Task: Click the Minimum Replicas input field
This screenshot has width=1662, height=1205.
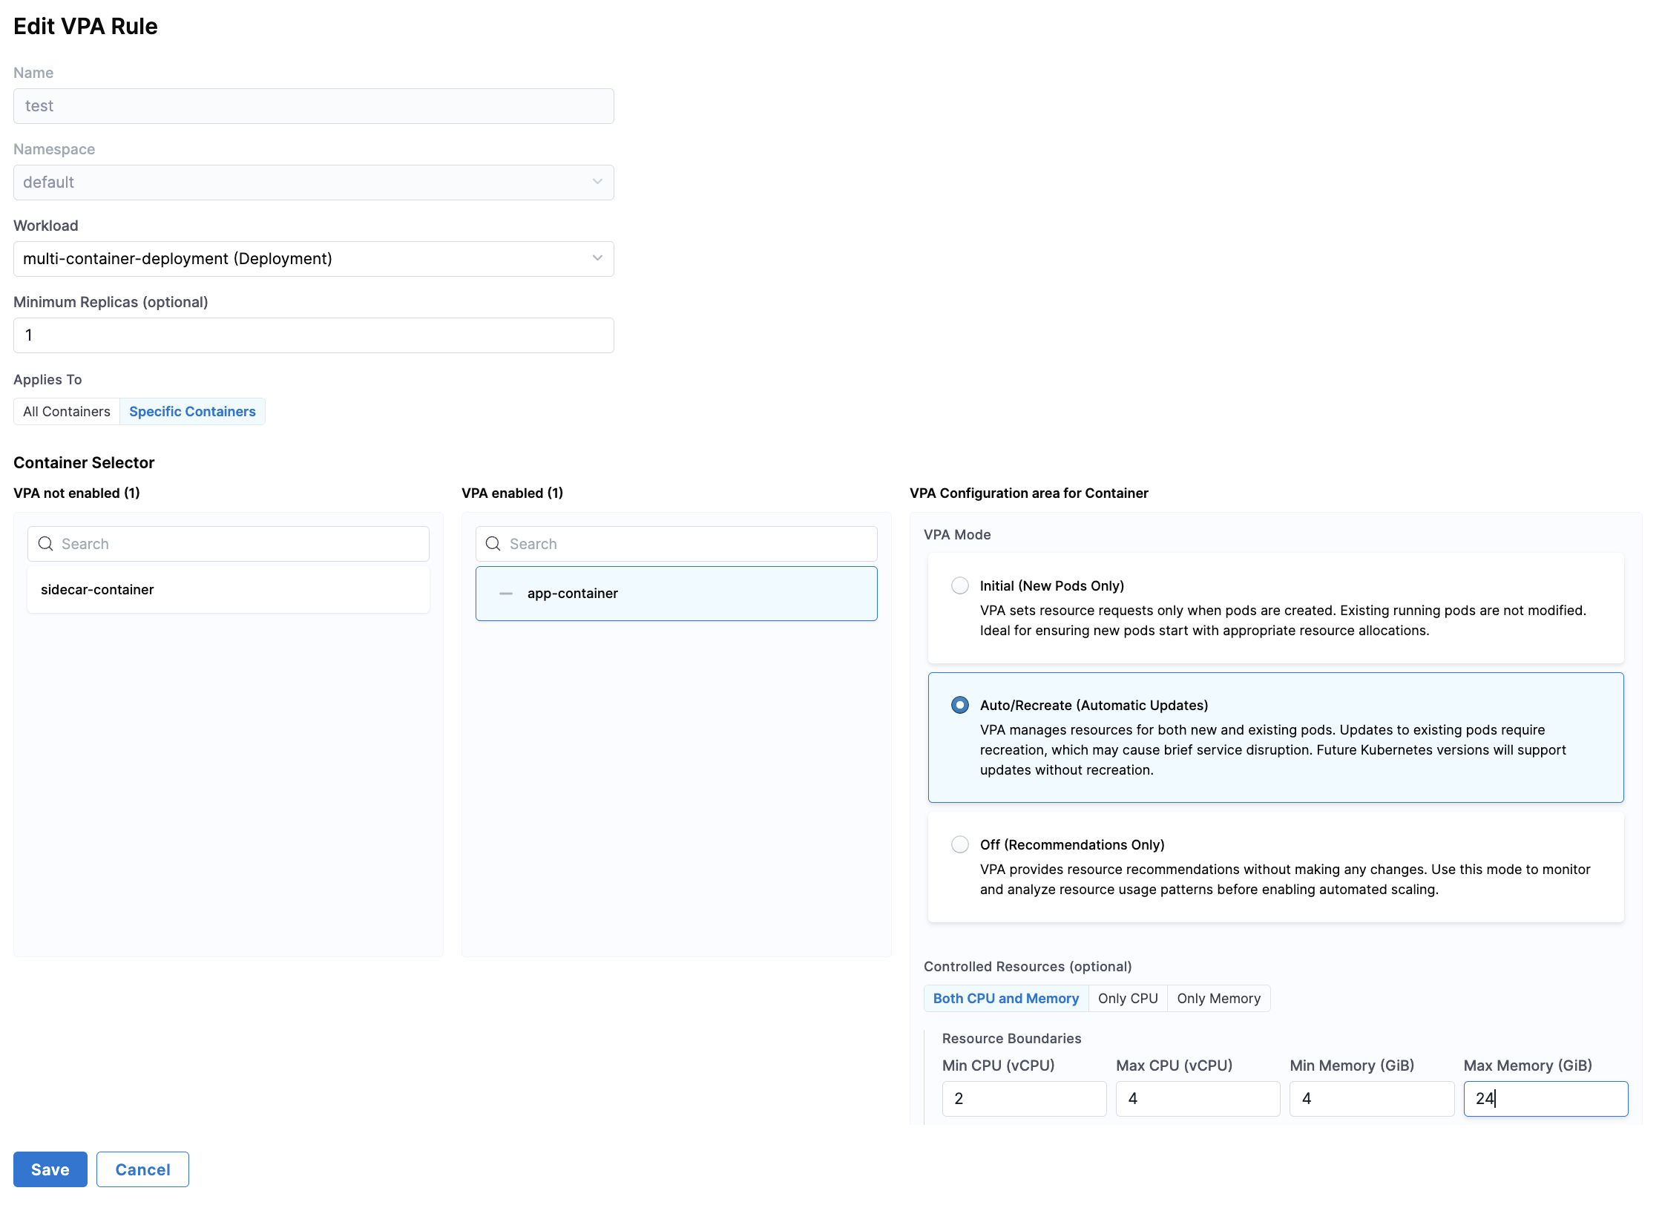Action: pos(313,335)
